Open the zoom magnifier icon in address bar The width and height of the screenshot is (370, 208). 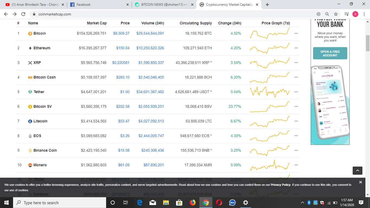327,14
